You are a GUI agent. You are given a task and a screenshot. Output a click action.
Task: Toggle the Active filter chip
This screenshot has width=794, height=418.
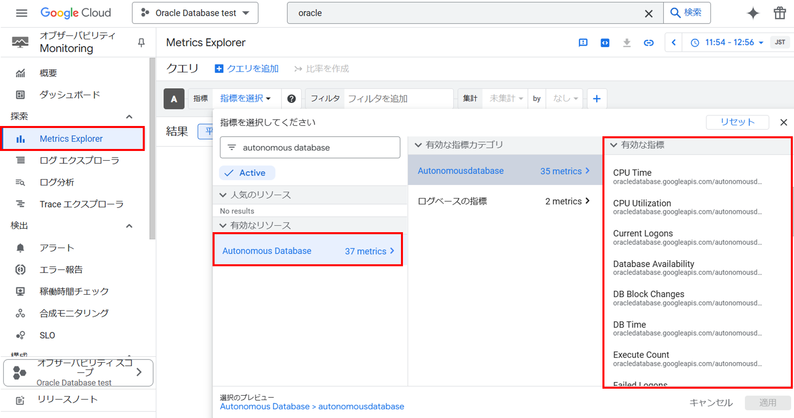click(x=247, y=173)
